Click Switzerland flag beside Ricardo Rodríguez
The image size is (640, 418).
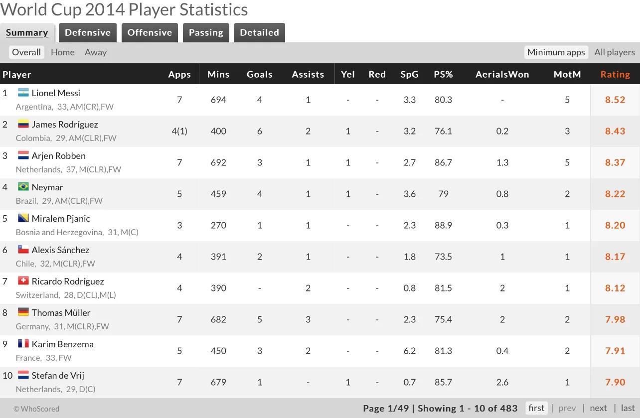click(x=23, y=281)
